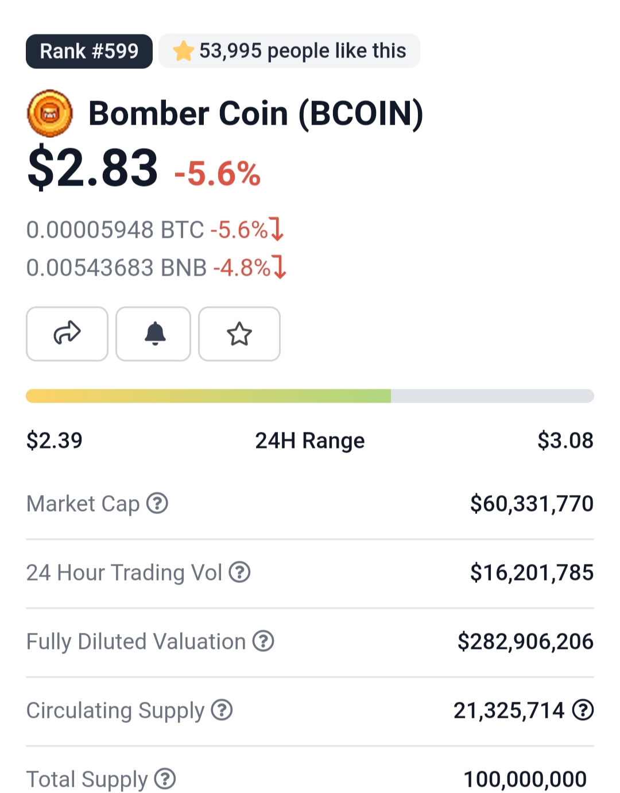Screen dimensions: 620x793
Task: Toggle the favorite star outline button
Action: coord(239,334)
